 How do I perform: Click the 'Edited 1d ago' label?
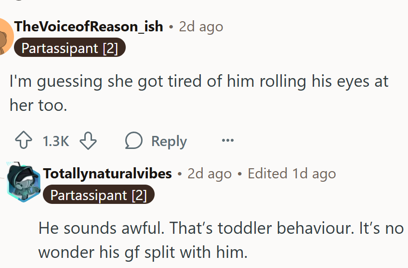click(x=291, y=174)
